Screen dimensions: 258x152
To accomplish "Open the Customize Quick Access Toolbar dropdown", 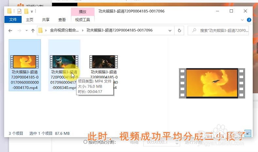I will pyautogui.click(x=32, y=11).
